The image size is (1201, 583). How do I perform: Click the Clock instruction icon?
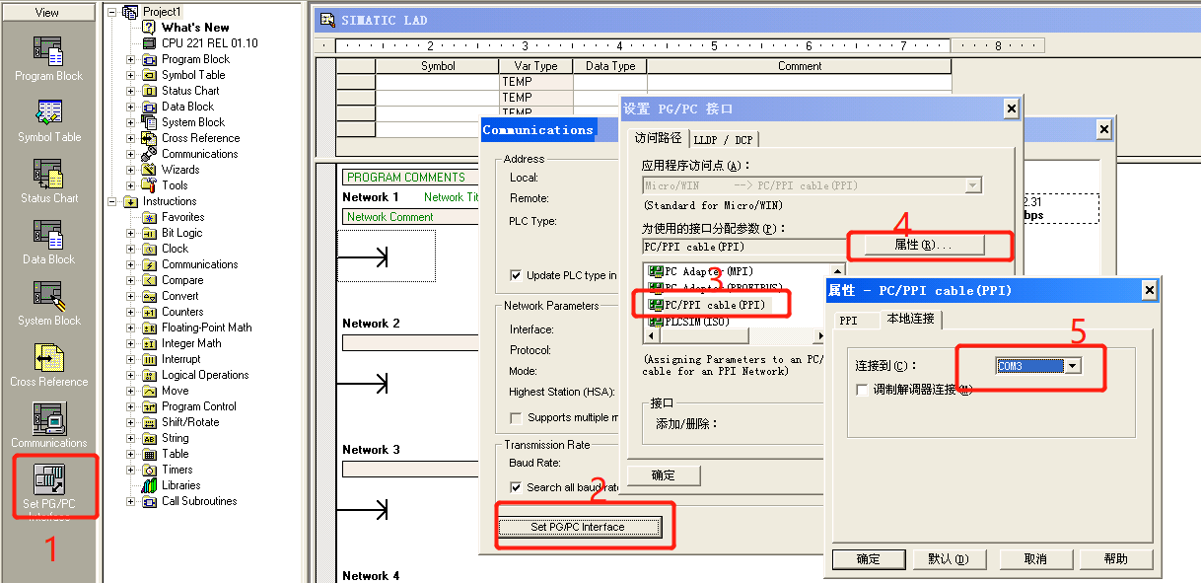click(149, 249)
